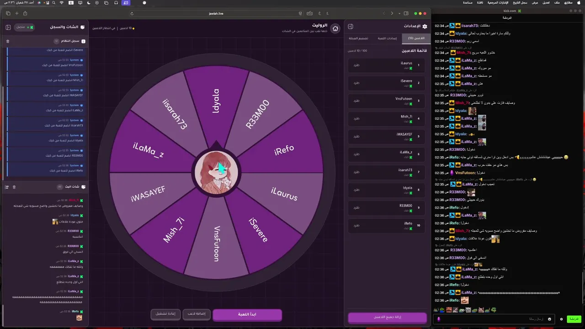Start the game with ابدأ اللعبة button
Viewport: 585px width, 329px height.
click(x=247, y=314)
